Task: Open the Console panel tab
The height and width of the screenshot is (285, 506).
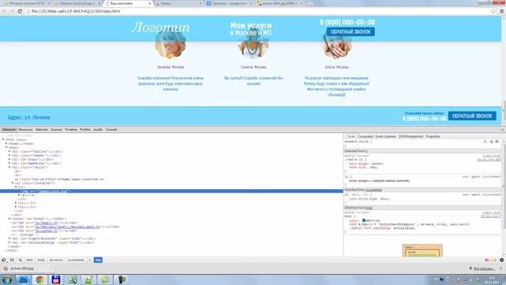Action: [111, 130]
